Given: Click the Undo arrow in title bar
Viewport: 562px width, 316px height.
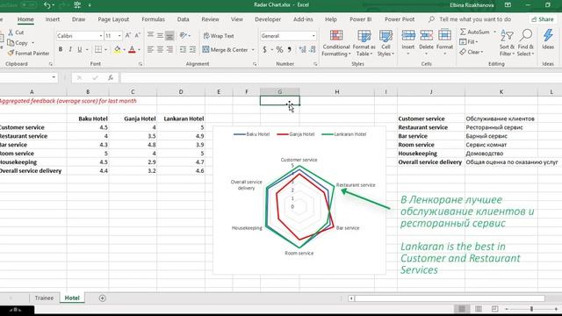Looking at the screenshot, I should pyautogui.click(x=47, y=5).
